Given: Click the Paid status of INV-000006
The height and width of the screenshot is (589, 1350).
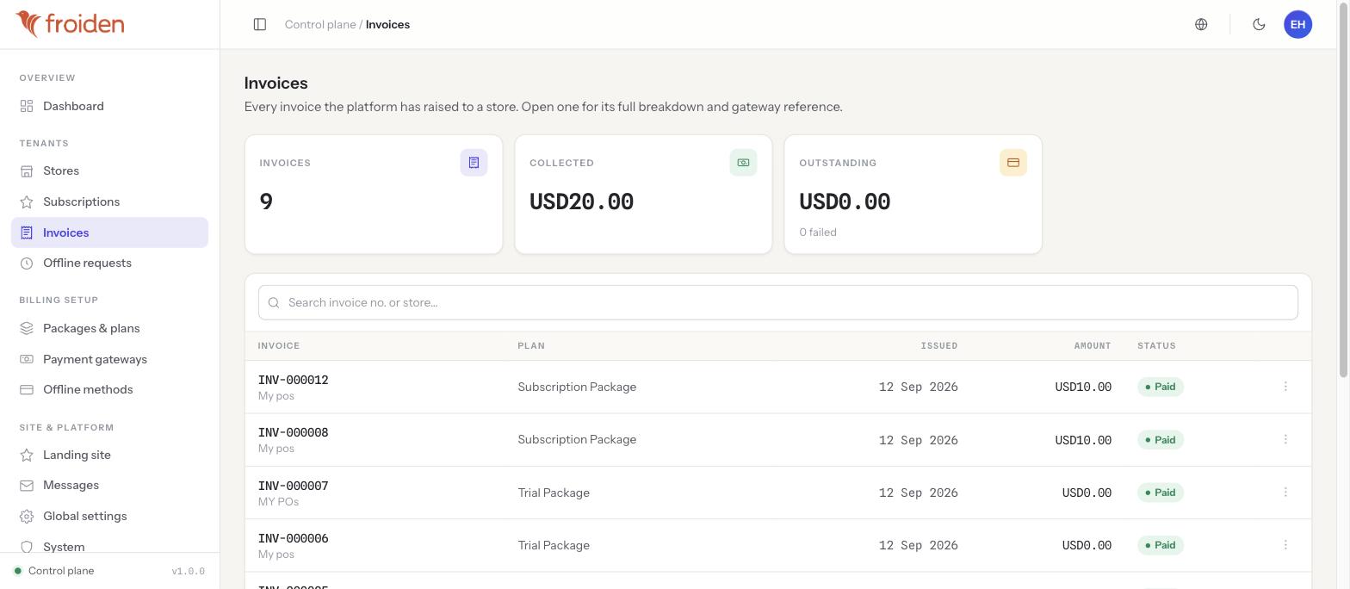Looking at the screenshot, I should coord(1160,545).
